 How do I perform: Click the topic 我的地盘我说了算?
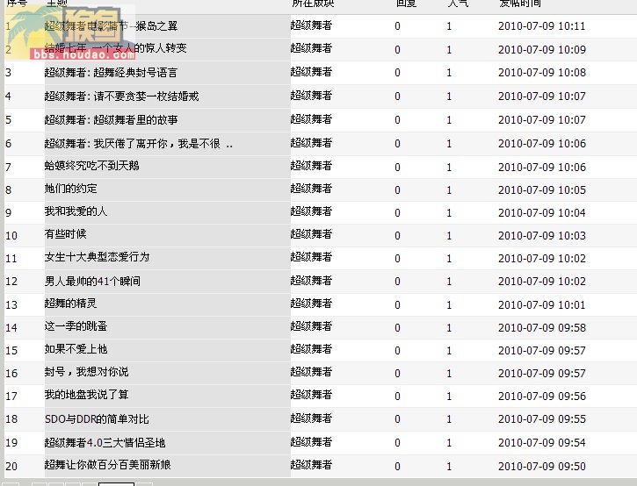[86, 394]
